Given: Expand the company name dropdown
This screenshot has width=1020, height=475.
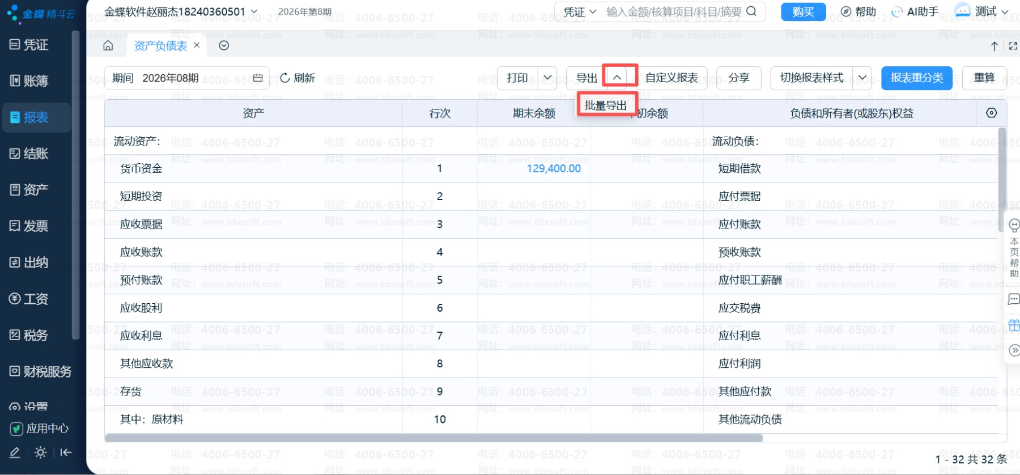Looking at the screenshot, I should [254, 11].
